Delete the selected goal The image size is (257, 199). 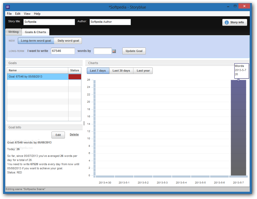click(x=74, y=135)
